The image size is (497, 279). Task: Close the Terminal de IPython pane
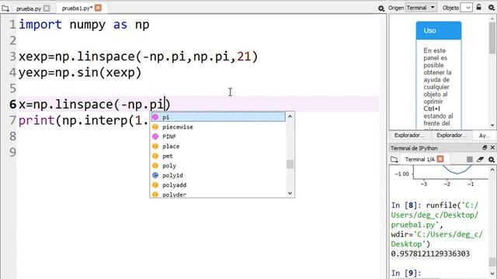(x=492, y=147)
